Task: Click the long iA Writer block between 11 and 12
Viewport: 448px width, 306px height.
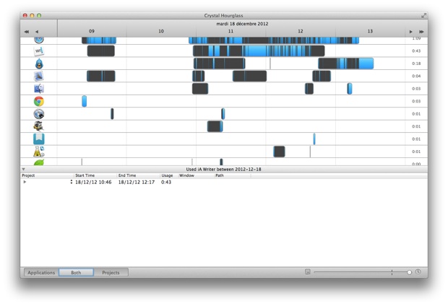Action: [x=259, y=51]
